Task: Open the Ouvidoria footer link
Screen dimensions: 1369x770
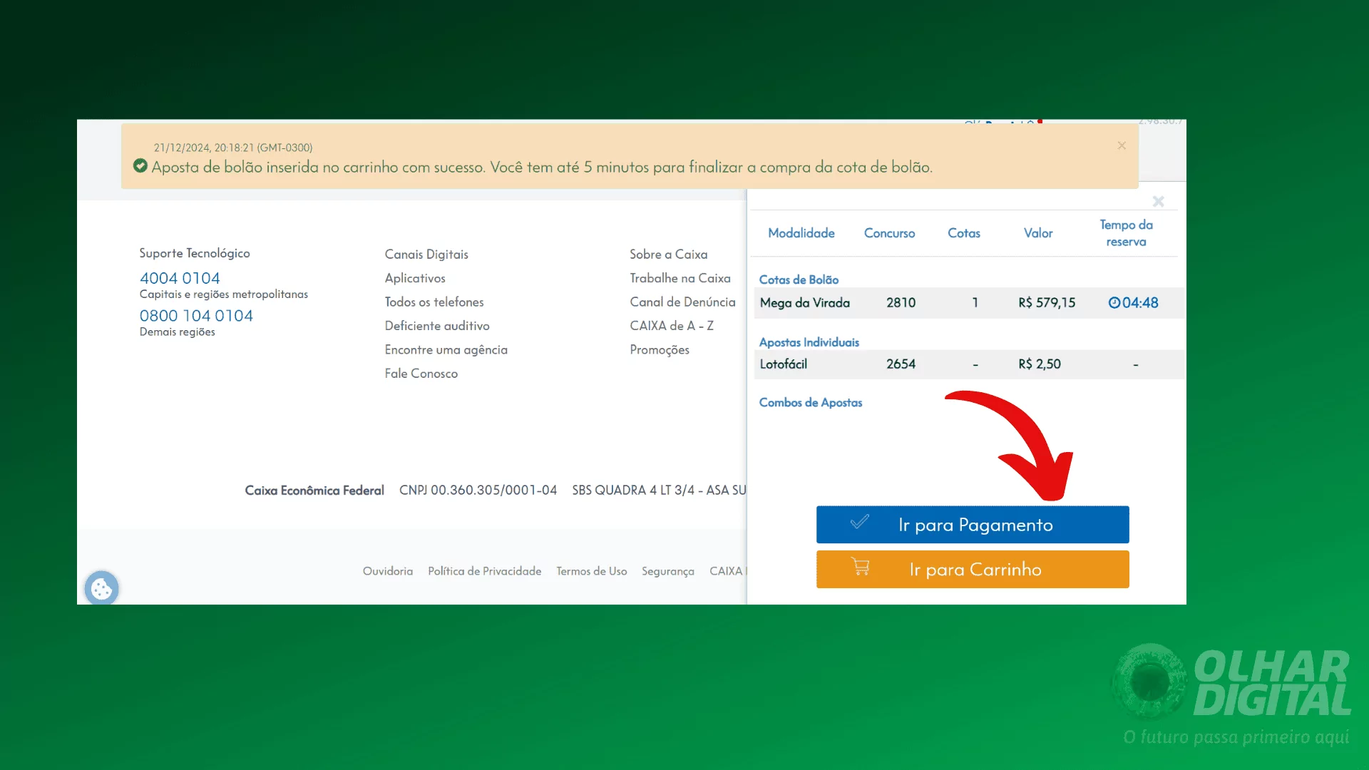Action: (388, 571)
